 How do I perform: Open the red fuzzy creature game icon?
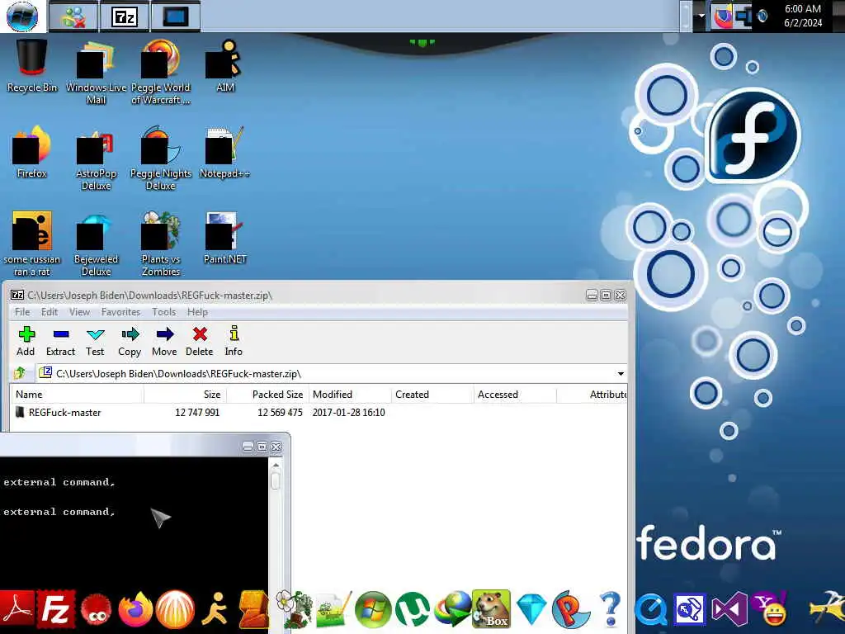pos(96,611)
